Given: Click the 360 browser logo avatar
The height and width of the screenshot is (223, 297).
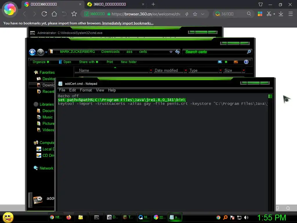Looking at the screenshot, I should pyautogui.click(x=10, y=9).
